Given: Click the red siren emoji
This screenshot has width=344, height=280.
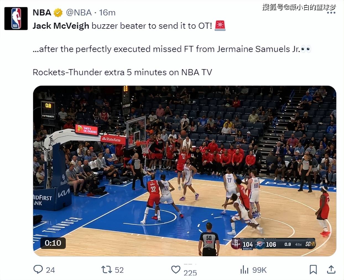Looking at the screenshot, I should coord(220,25).
